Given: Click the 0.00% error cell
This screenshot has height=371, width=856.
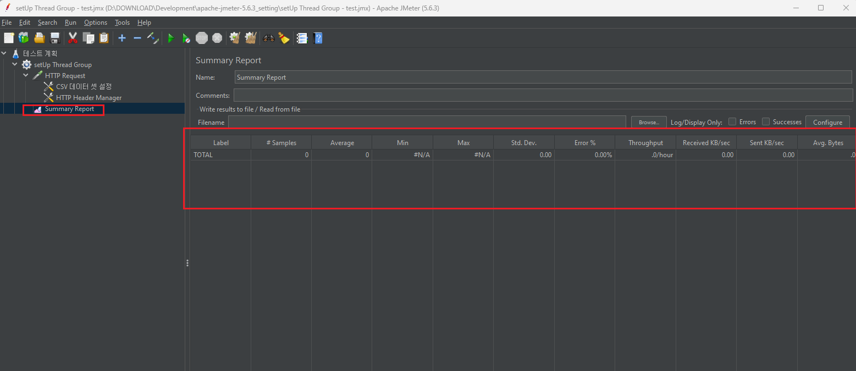Looking at the screenshot, I should [x=584, y=155].
